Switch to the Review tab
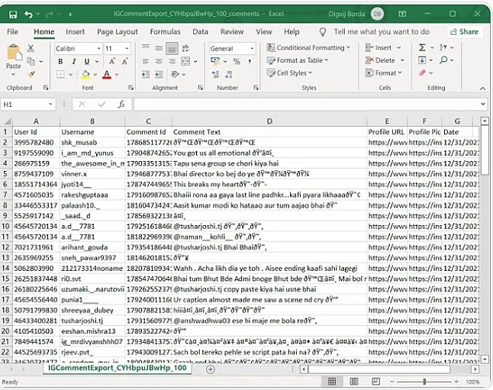Image resolution: width=493 pixels, height=390 pixels. click(232, 32)
